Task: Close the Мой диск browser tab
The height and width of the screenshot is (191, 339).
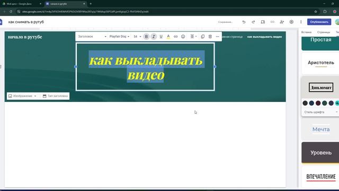Action: [40, 4]
